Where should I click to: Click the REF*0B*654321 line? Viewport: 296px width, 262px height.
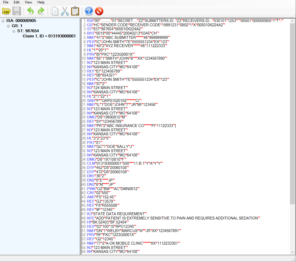coord(102,75)
